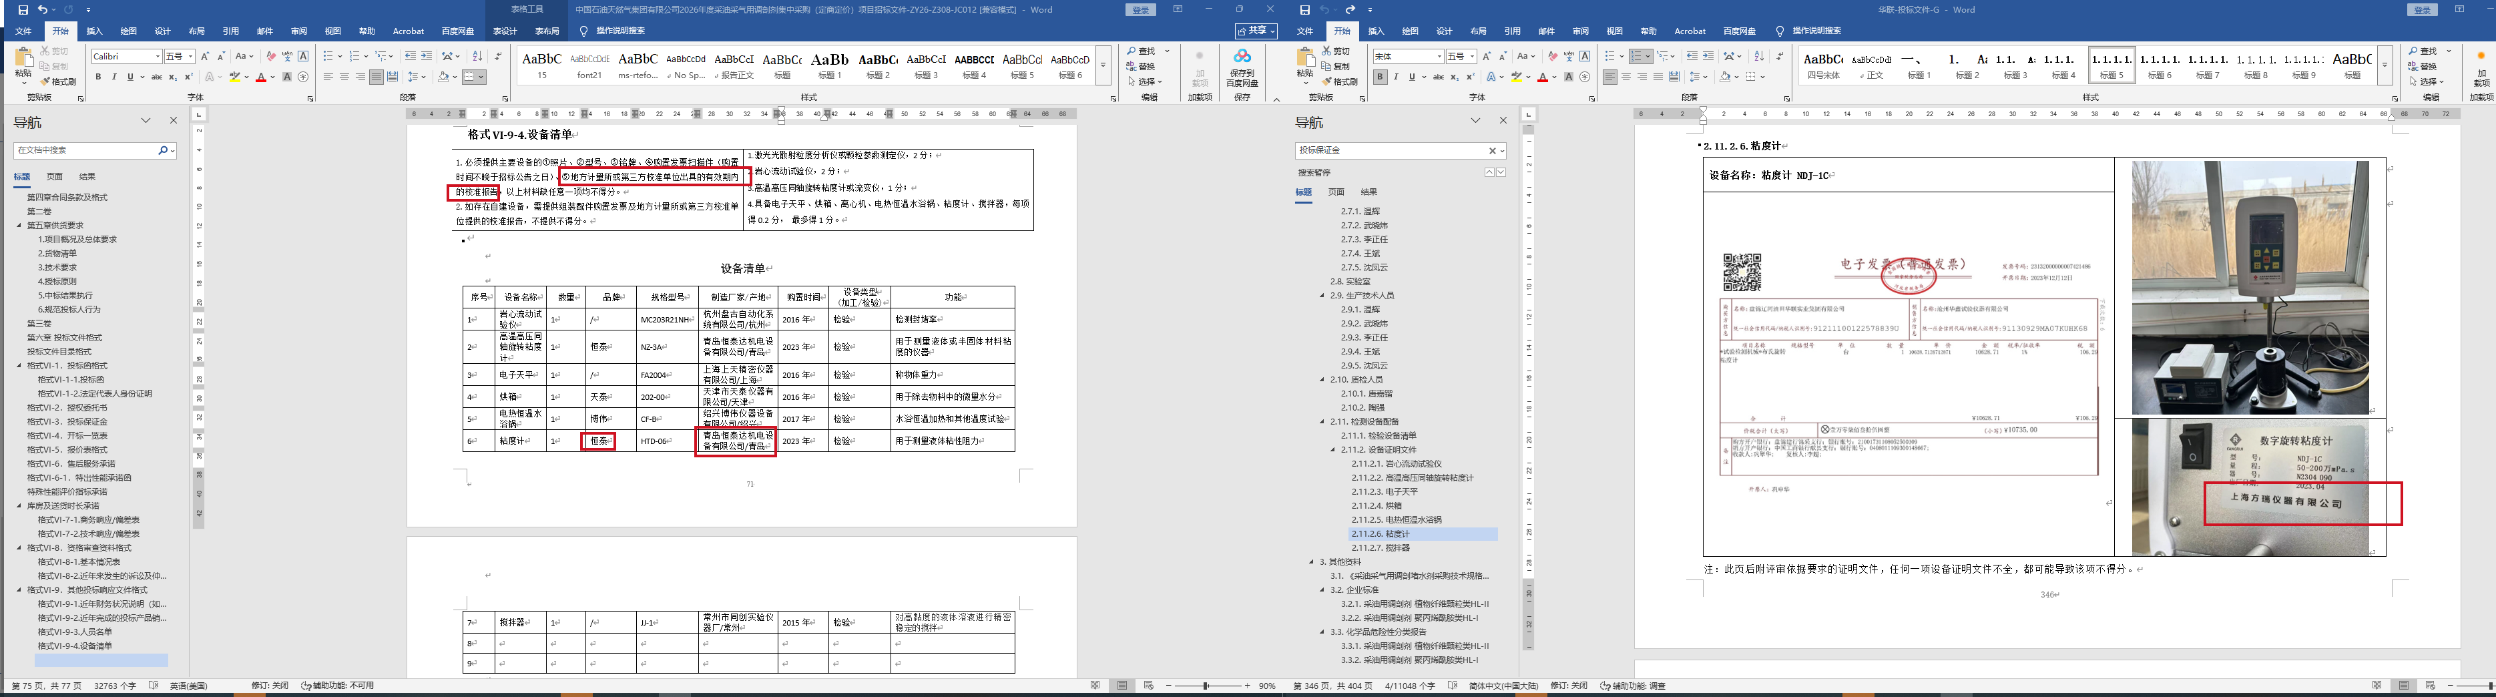Open 审阅 tab in left Word window
The image size is (2496, 697).
click(298, 31)
